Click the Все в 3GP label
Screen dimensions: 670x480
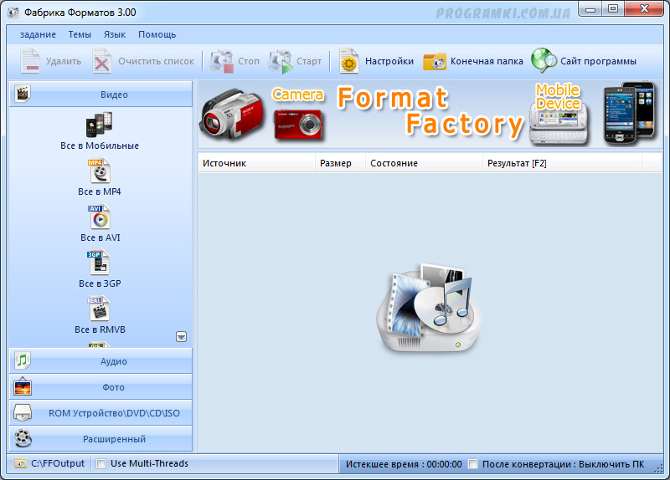tap(100, 283)
